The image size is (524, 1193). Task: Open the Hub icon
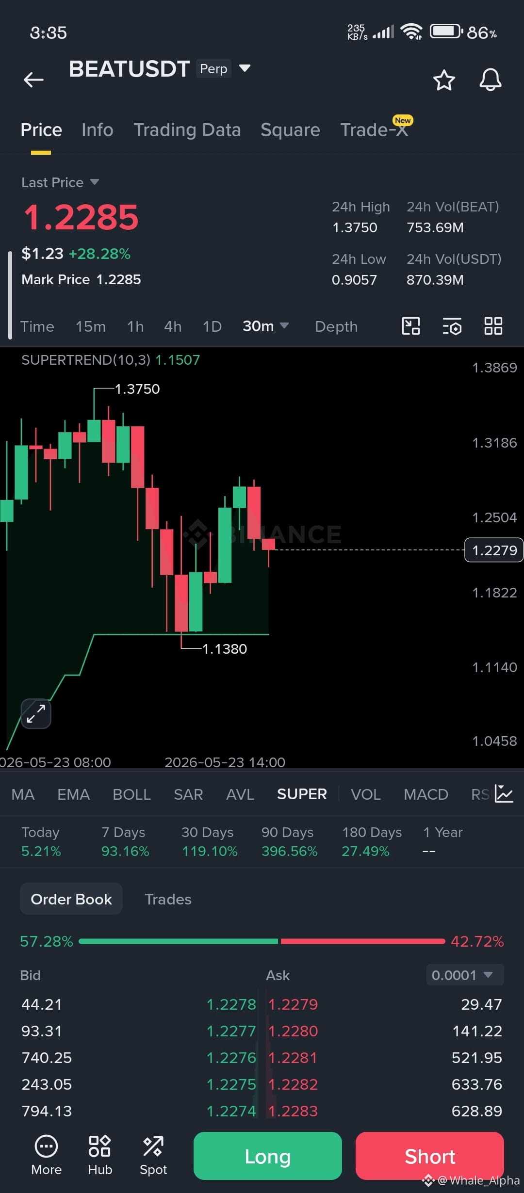tap(100, 1156)
